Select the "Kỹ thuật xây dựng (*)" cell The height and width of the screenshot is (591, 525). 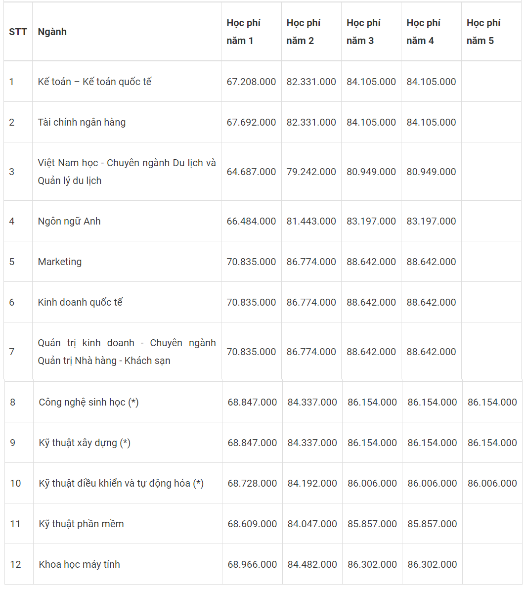point(85,443)
